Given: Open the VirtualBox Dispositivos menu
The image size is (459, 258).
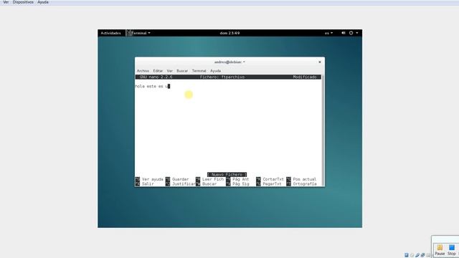Looking at the screenshot, I should (23, 2).
